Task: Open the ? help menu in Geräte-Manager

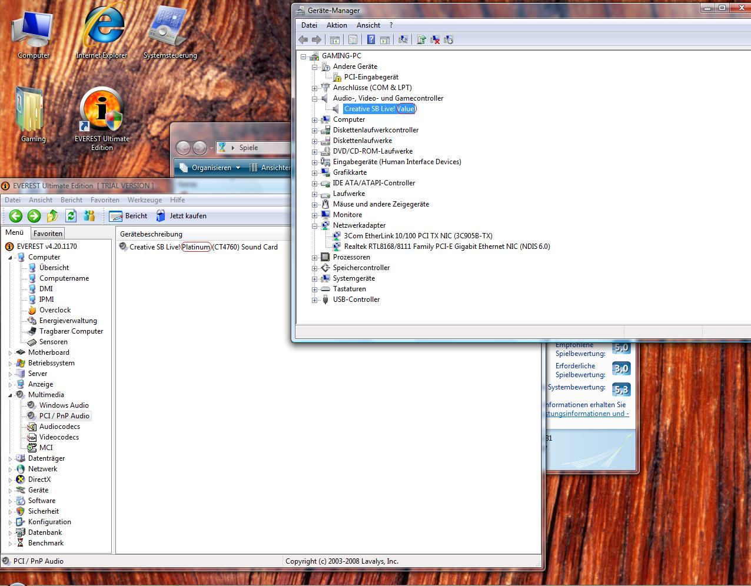Action: pos(391,25)
